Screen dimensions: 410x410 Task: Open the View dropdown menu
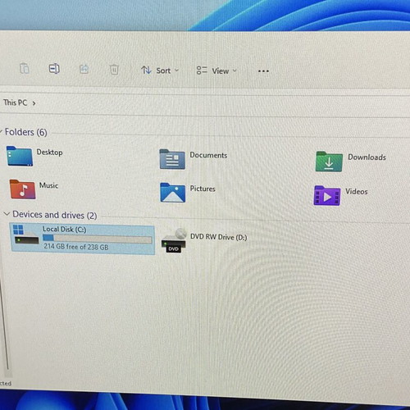coord(216,71)
